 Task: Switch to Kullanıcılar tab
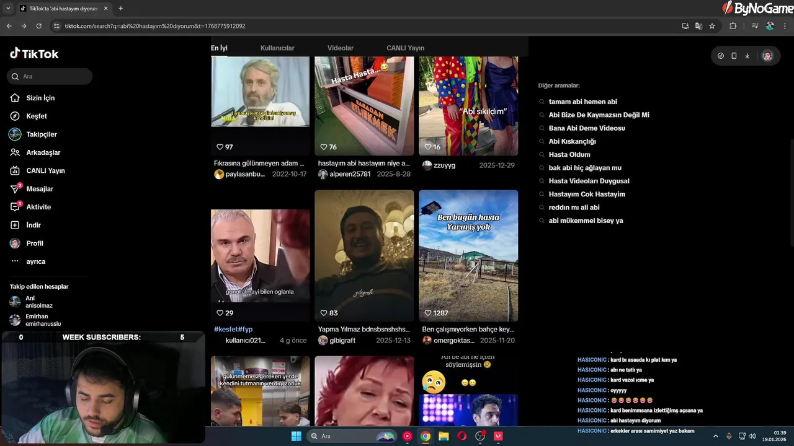point(277,48)
